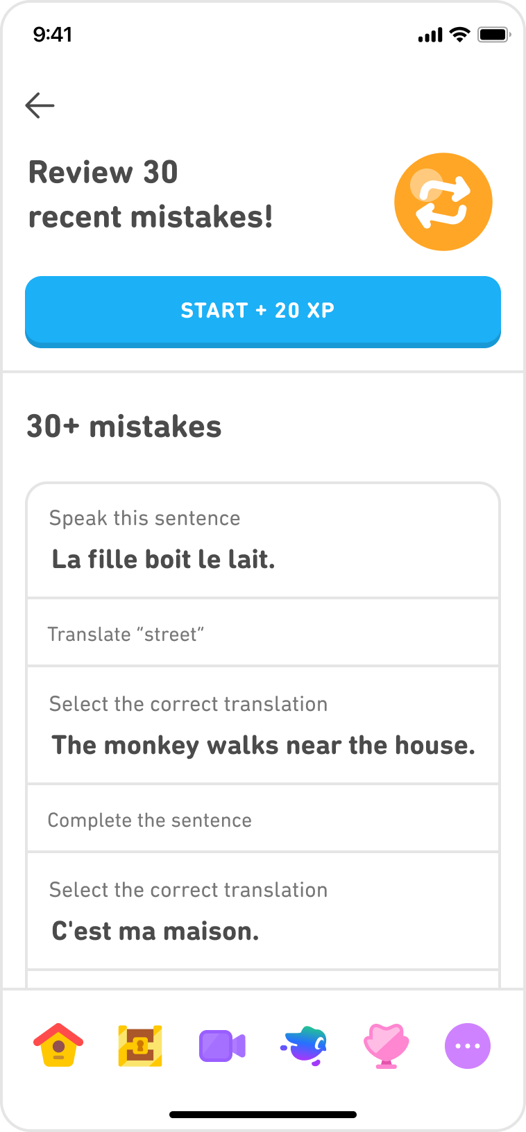Tap the Complete the sentence mistake

[x=263, y=818]
